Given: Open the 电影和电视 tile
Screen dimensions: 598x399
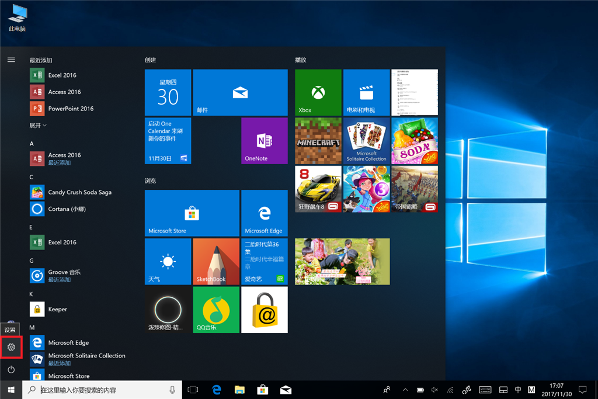Looking at the screenshot, I should [367, 92].
